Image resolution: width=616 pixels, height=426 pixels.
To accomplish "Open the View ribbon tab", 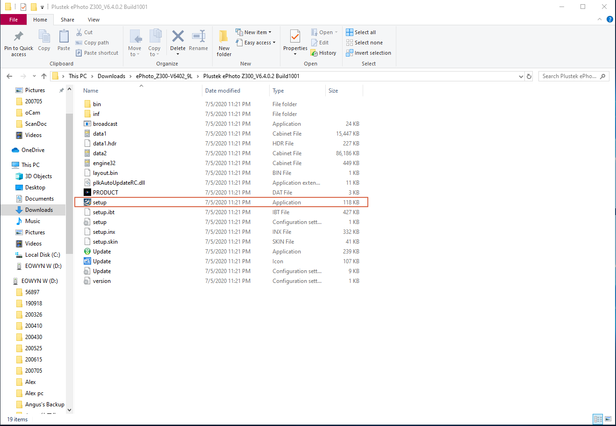I will coord(93,20).
